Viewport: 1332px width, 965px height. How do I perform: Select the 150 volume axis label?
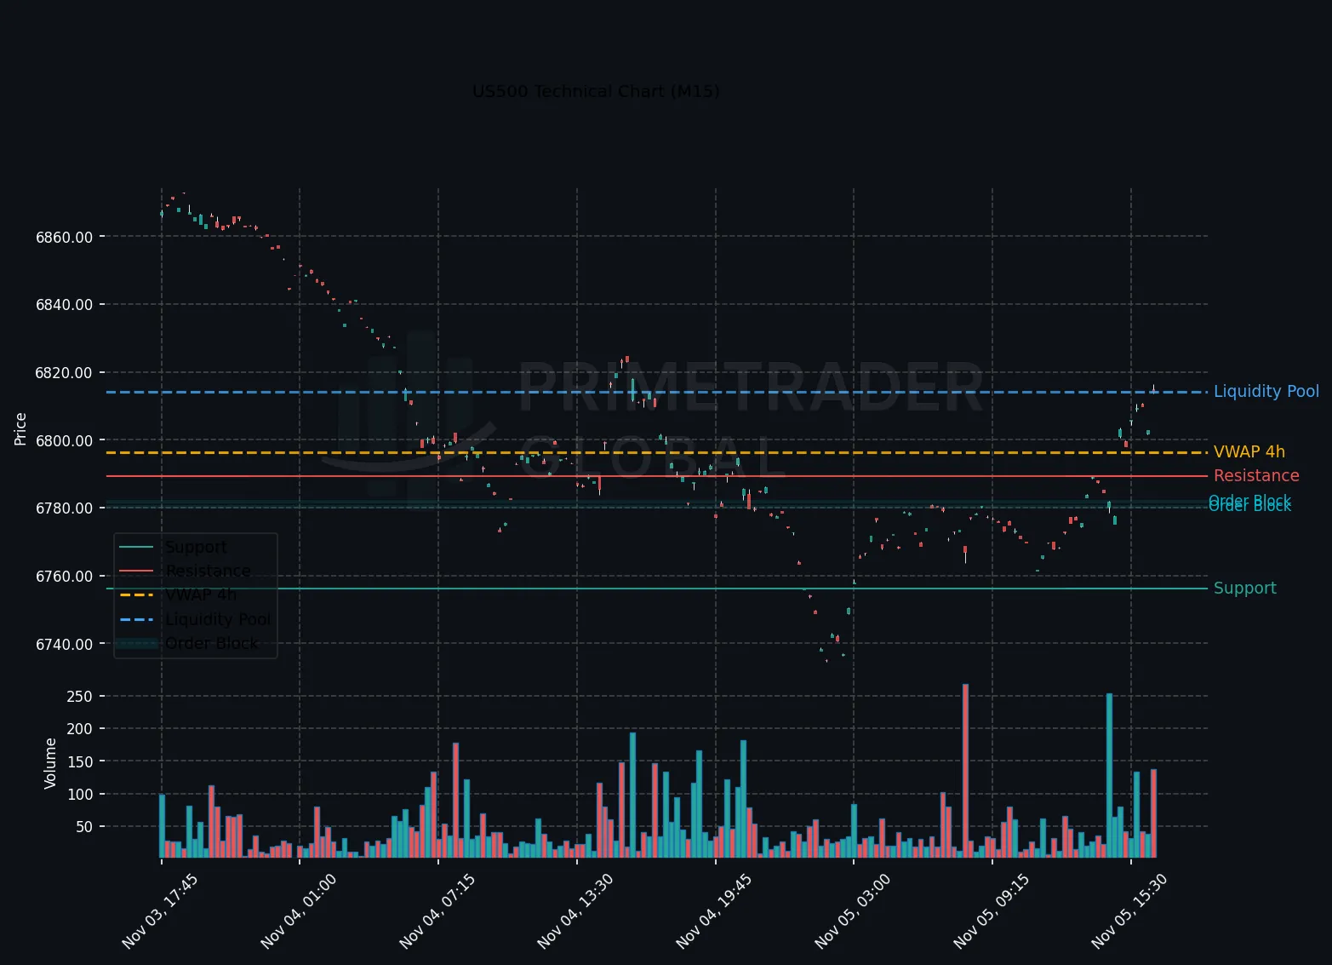coord(79,762)
